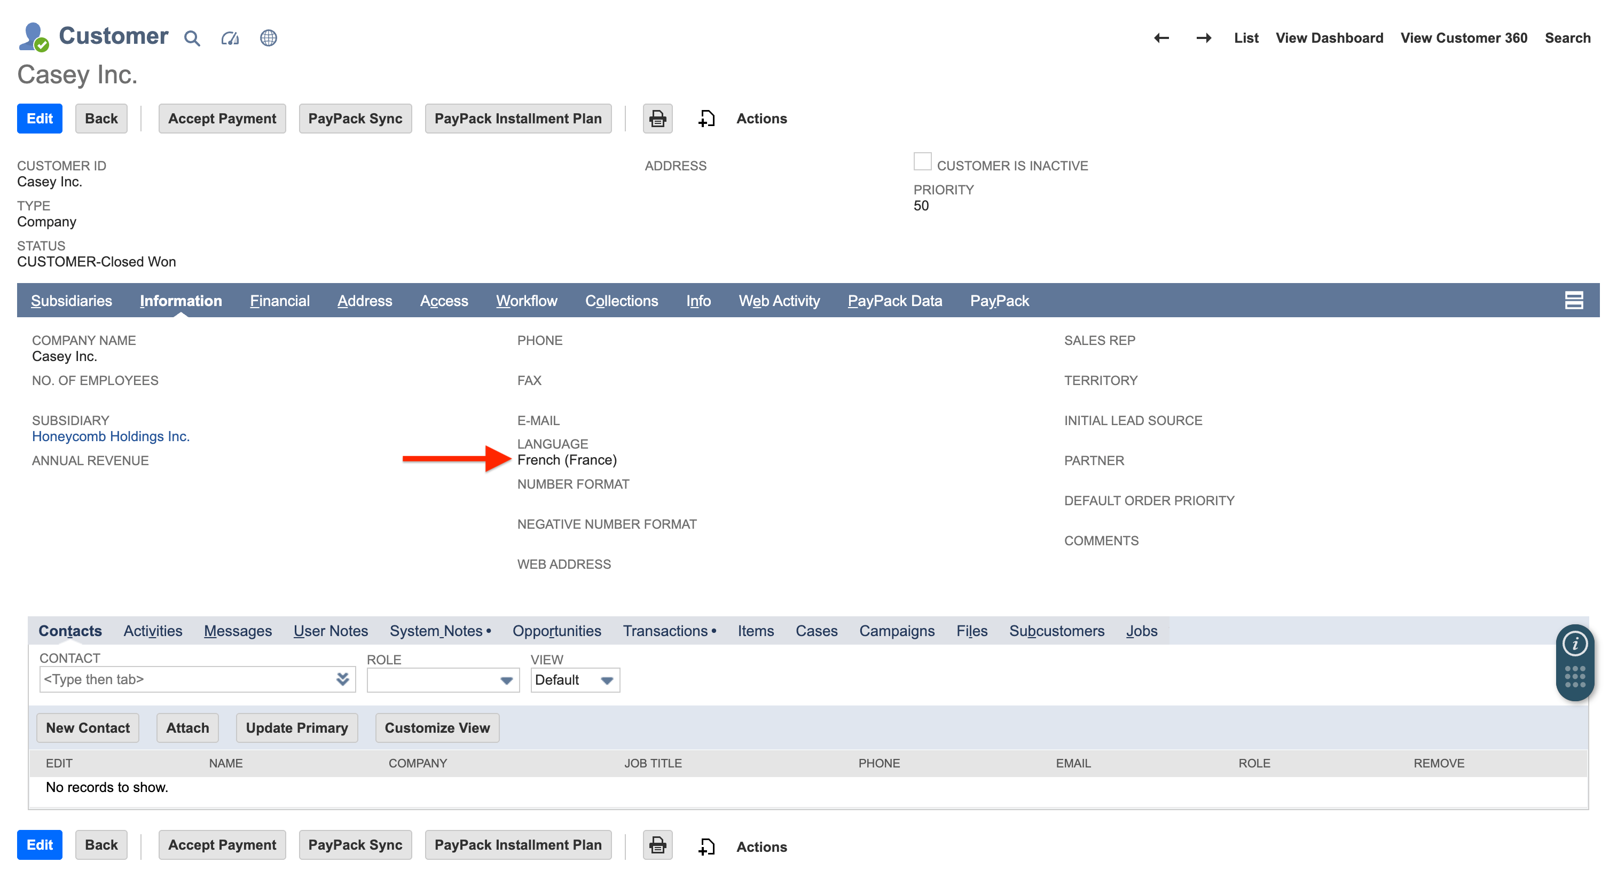1617x878 pixels.
Task: Go to previous record with left arrow
Action: 1162,38
